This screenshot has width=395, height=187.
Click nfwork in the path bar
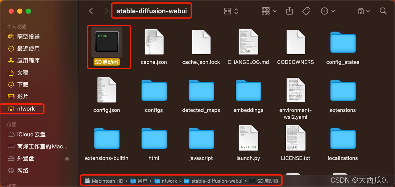point(166,181)
